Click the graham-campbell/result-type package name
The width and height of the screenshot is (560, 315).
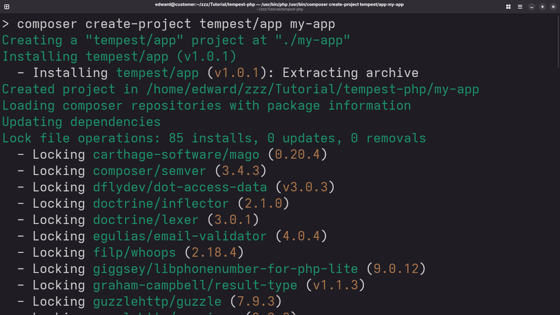coord(195,285)
